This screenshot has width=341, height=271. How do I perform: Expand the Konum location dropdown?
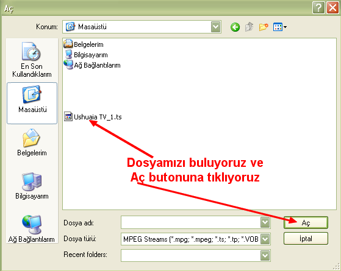click(215, 27)
